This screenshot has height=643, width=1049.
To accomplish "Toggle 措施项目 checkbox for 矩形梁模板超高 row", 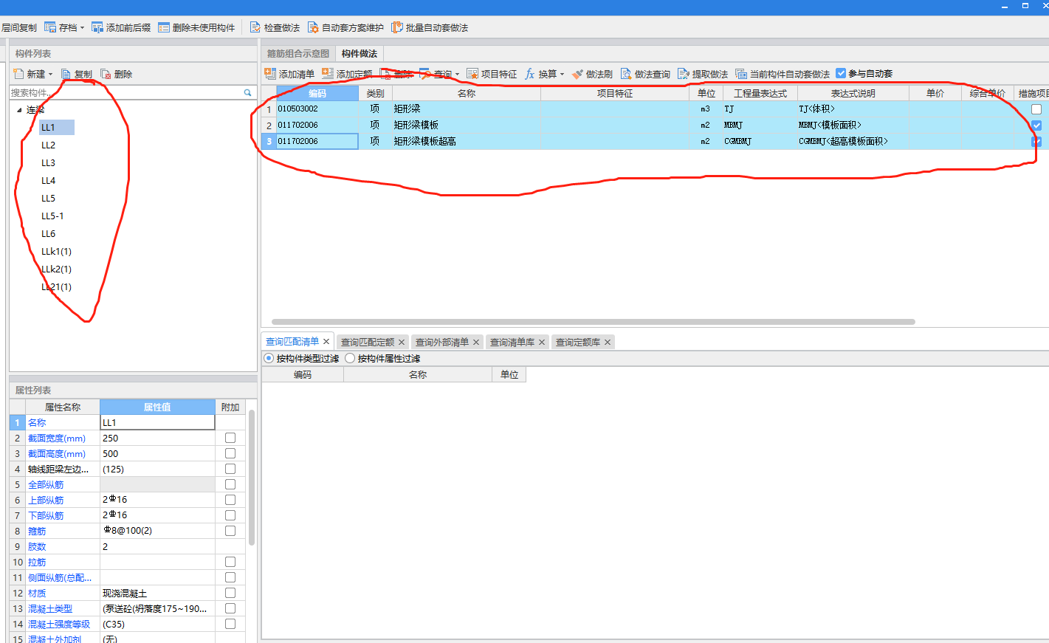I will (1036, 141).
